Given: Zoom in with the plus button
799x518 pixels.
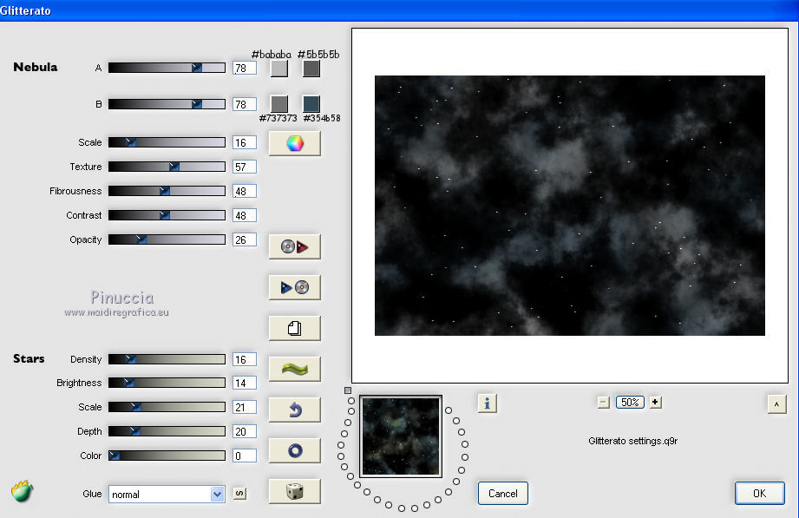Looking at the screenshot, I should [655, 403].
